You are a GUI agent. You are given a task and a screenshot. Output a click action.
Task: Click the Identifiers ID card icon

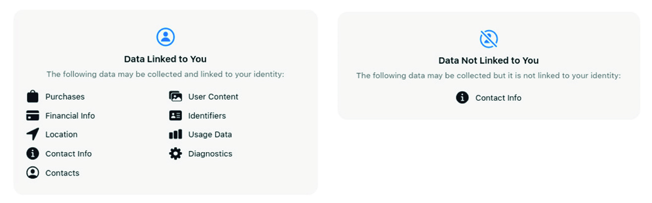(175, 116)
